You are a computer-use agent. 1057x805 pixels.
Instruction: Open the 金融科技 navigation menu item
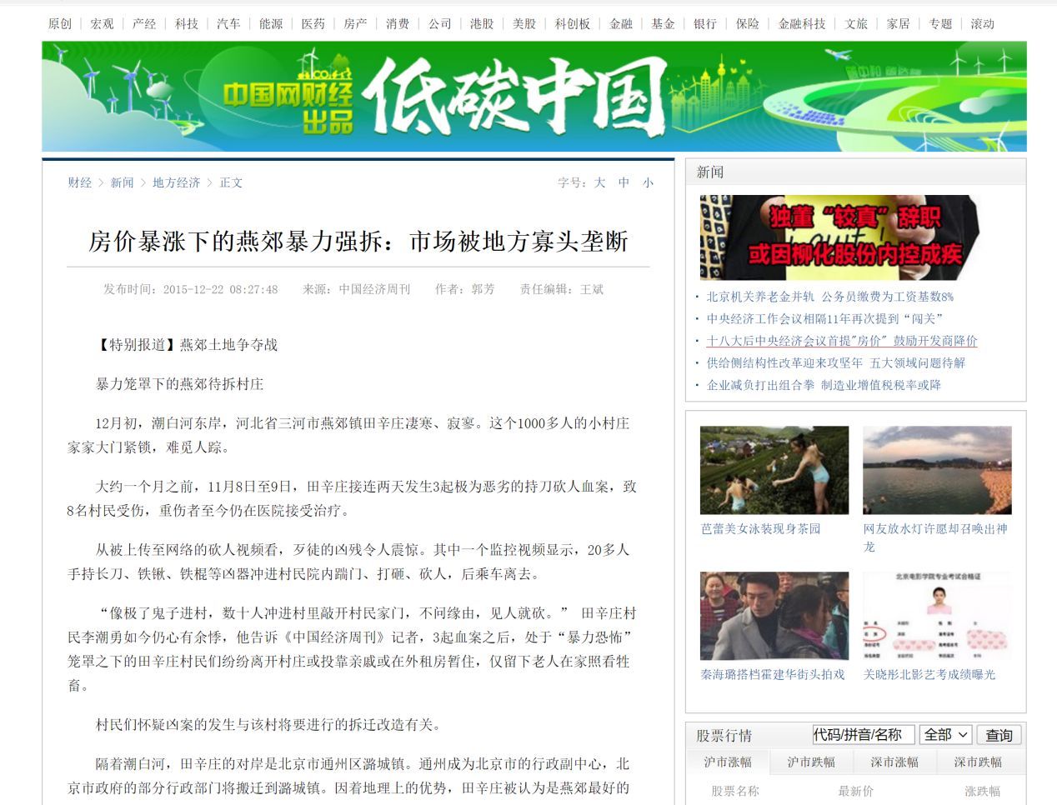pos(802,24)
